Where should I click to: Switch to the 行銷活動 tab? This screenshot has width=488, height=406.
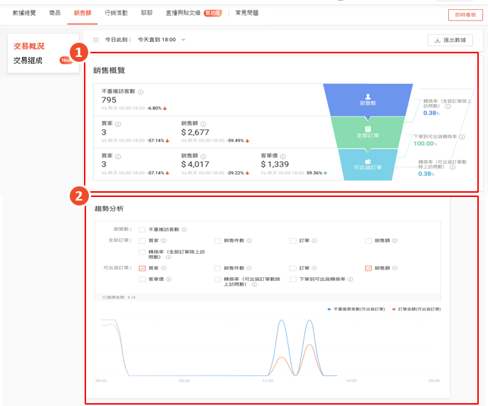click(x=115, y=13)
